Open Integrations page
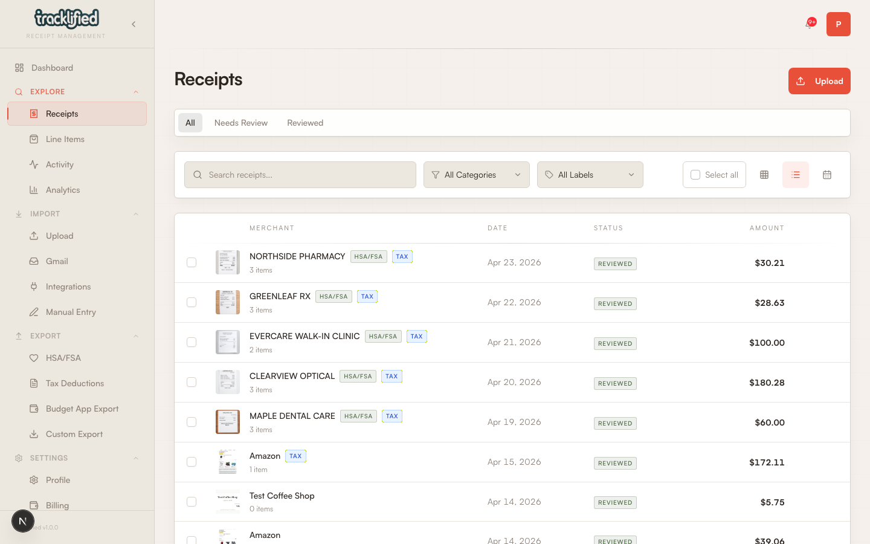The height and width of the screenshot is (544, 870). tap(77, 287)
